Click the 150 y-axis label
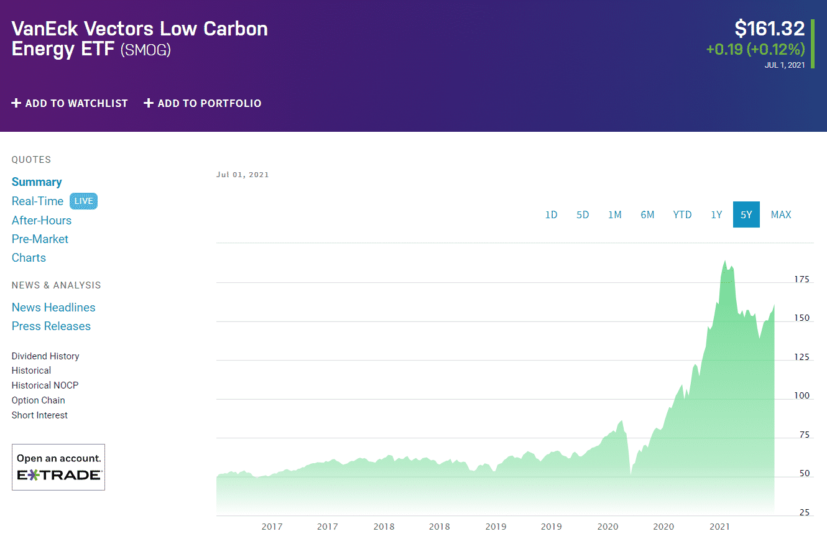 [x=802, y=318]
